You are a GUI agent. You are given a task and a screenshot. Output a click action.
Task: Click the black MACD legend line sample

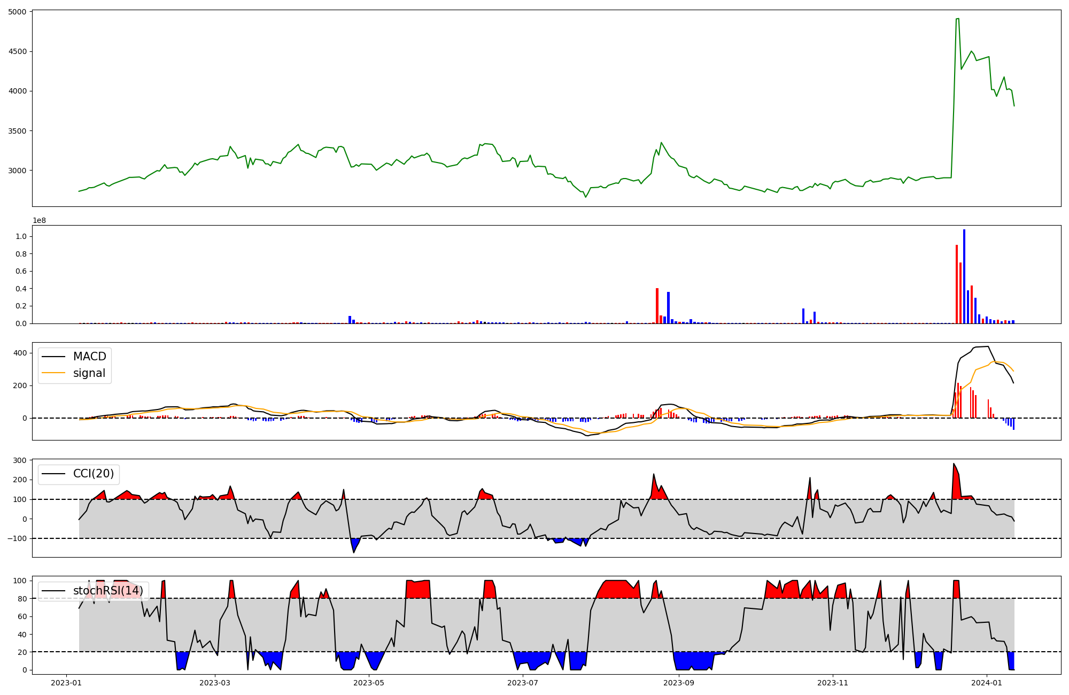pyautogui.click(x=53, y=357)
